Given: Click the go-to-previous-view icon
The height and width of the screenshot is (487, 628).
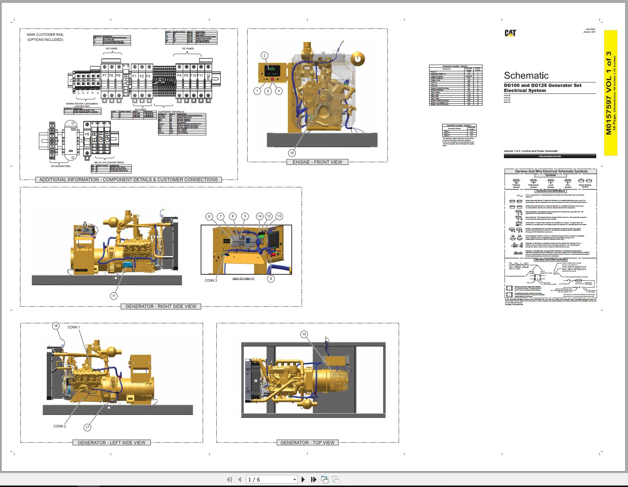Looking at the screenshot, I should click(324, 479).
